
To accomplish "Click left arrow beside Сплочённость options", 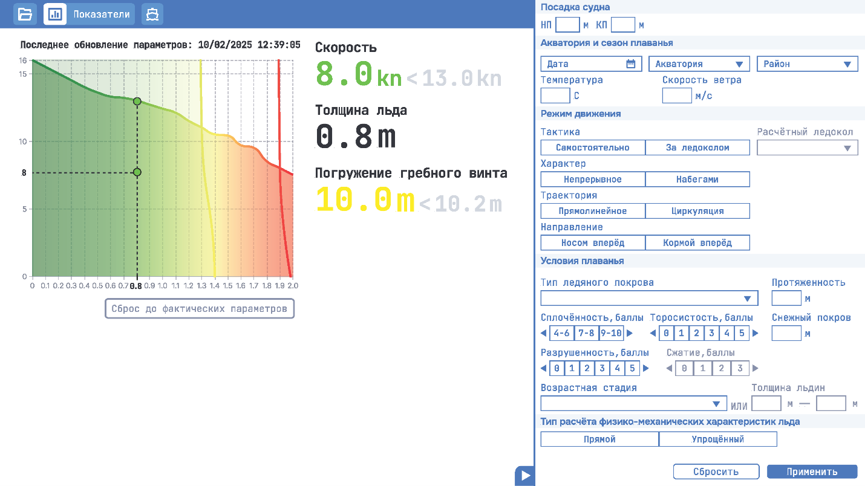I will [x=544, y=333].
